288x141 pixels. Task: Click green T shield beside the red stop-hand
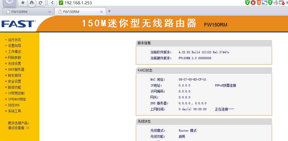pyautogui.click(x=248, y=2)
